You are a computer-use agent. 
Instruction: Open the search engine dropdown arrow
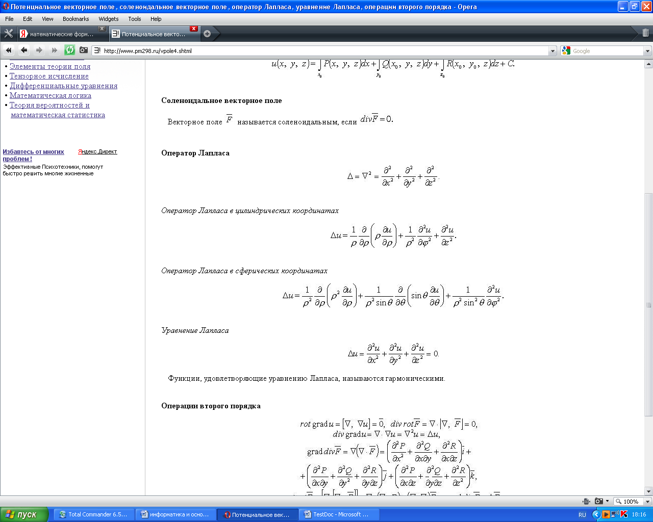click(647, 51)
